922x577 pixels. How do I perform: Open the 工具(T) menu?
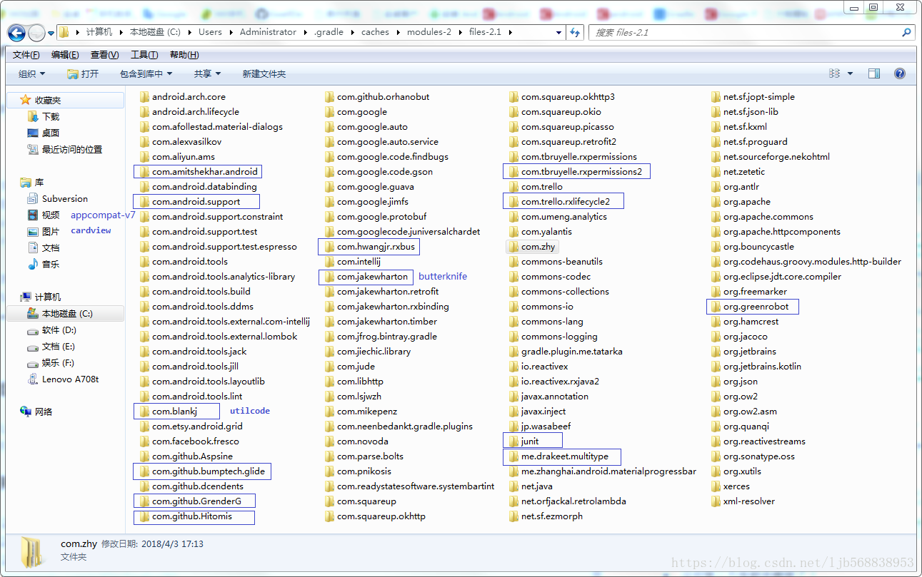(x=144, y=55)
